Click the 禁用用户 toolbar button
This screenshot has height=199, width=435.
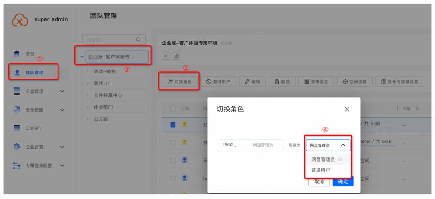pos(218,82)
